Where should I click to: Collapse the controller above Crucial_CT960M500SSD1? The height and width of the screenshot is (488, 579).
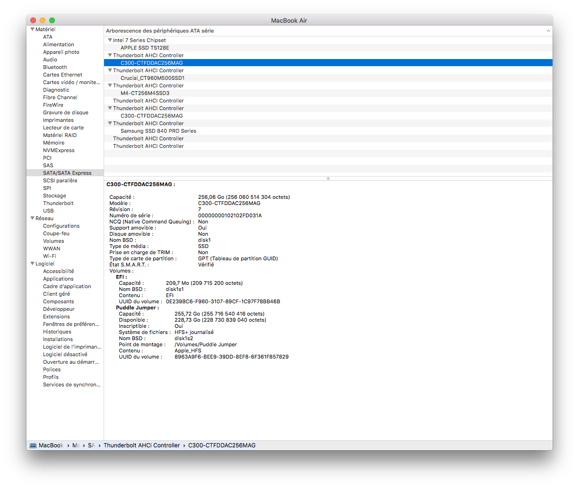coord(110,70)
